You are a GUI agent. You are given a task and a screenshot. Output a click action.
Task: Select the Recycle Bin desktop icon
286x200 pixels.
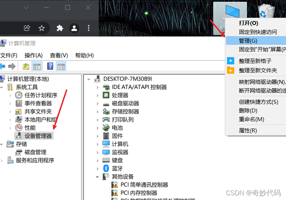[266, 11]
